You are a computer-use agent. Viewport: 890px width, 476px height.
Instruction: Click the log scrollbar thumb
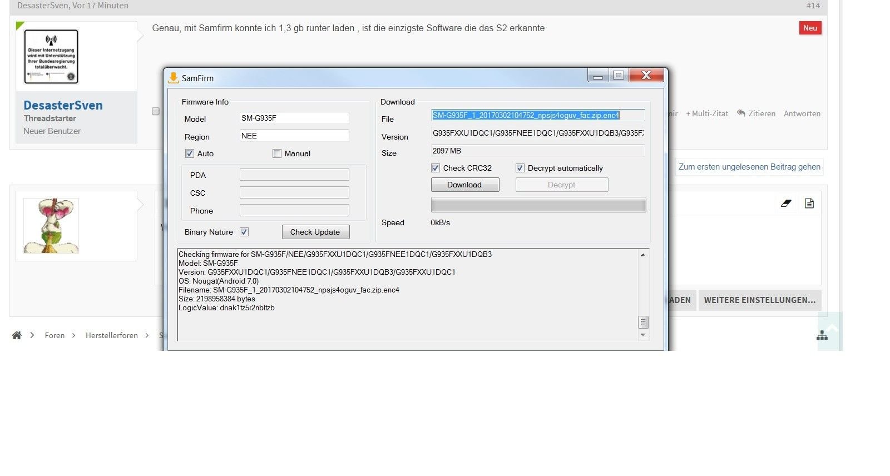[643, 323]
